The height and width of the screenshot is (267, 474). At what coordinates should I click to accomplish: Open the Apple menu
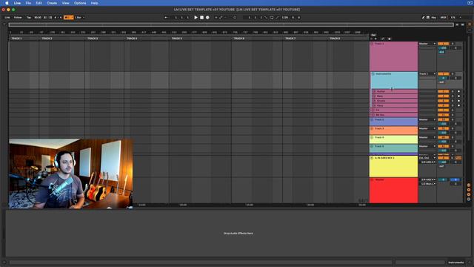pyautogui.click(x=7, y=3)
